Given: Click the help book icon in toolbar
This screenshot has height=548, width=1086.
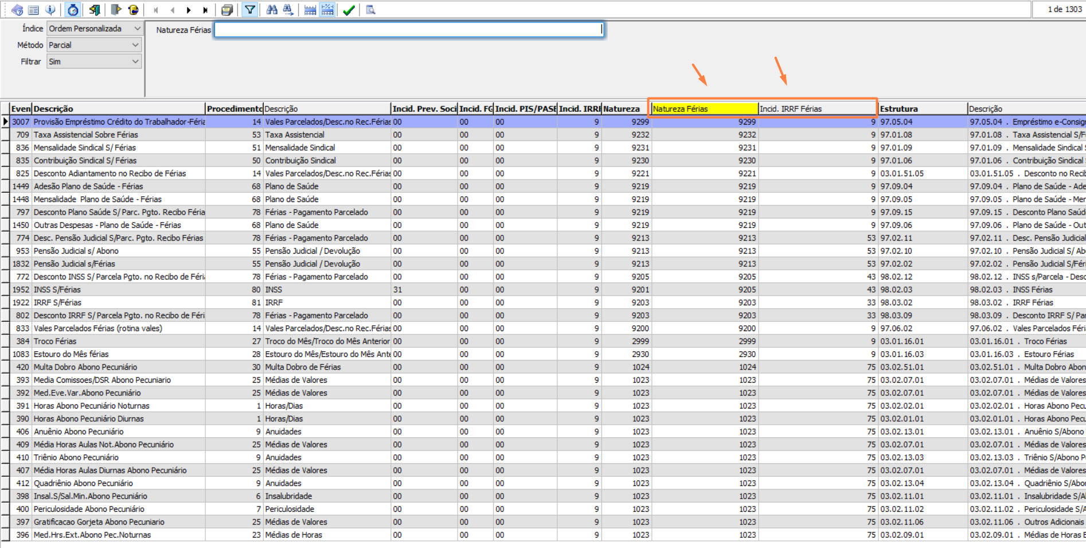Looking at the screenshot, I should pyautogui.click(x=17, y=10).
